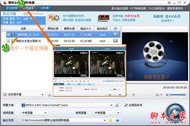This screenshot has width=190, height=126.
Task: Open 照片制作视频 in the top bar
Action: [120, 9]
